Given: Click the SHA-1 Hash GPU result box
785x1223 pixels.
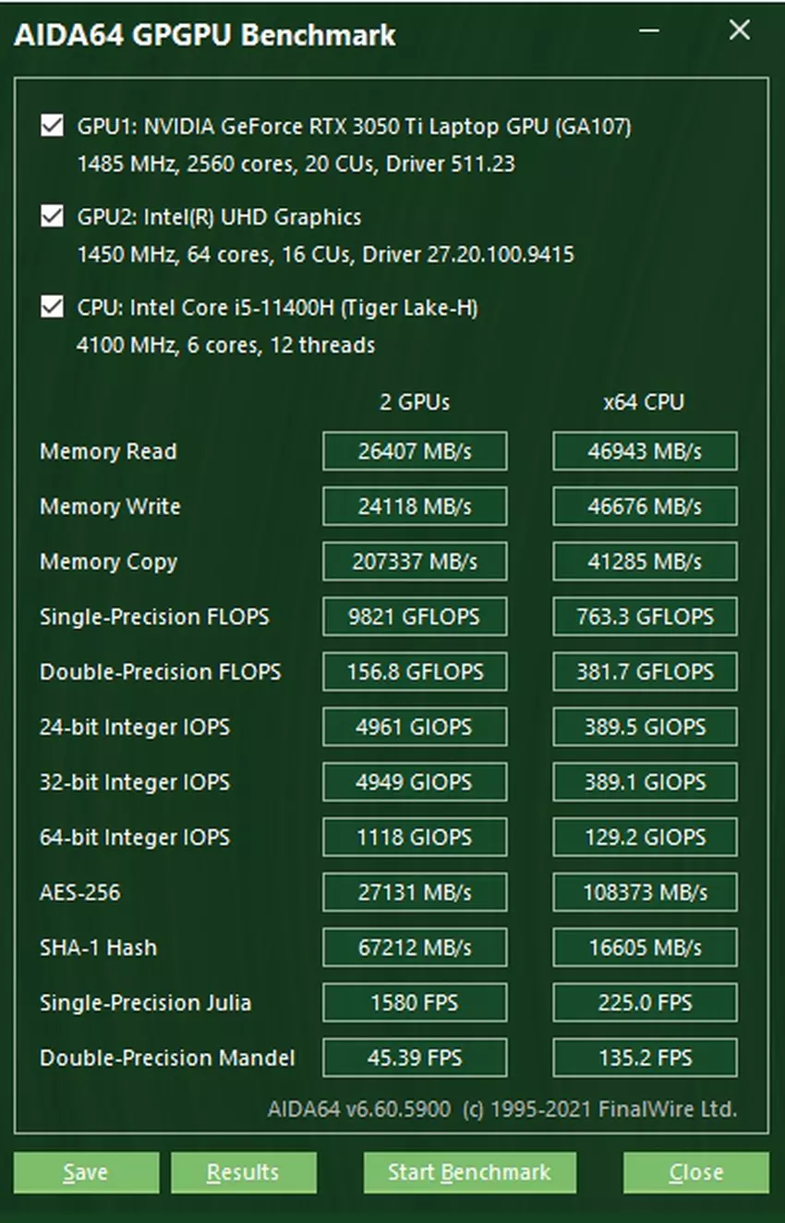Looking at the screenshot, I should [x=415, y=948].
